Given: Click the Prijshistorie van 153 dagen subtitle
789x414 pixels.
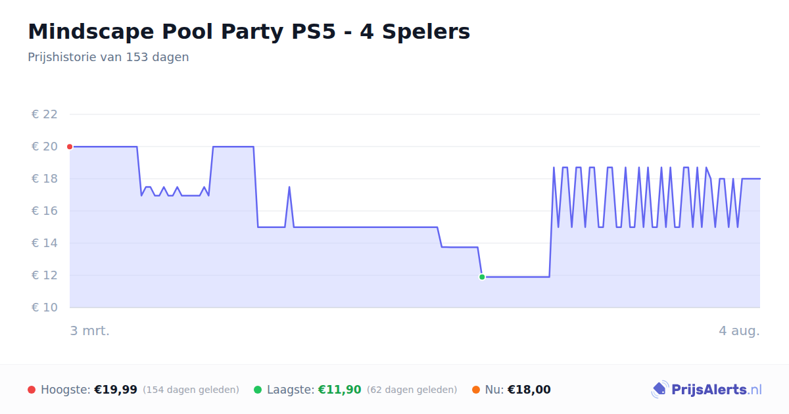Looking at the screenshot, I should 108,57.
